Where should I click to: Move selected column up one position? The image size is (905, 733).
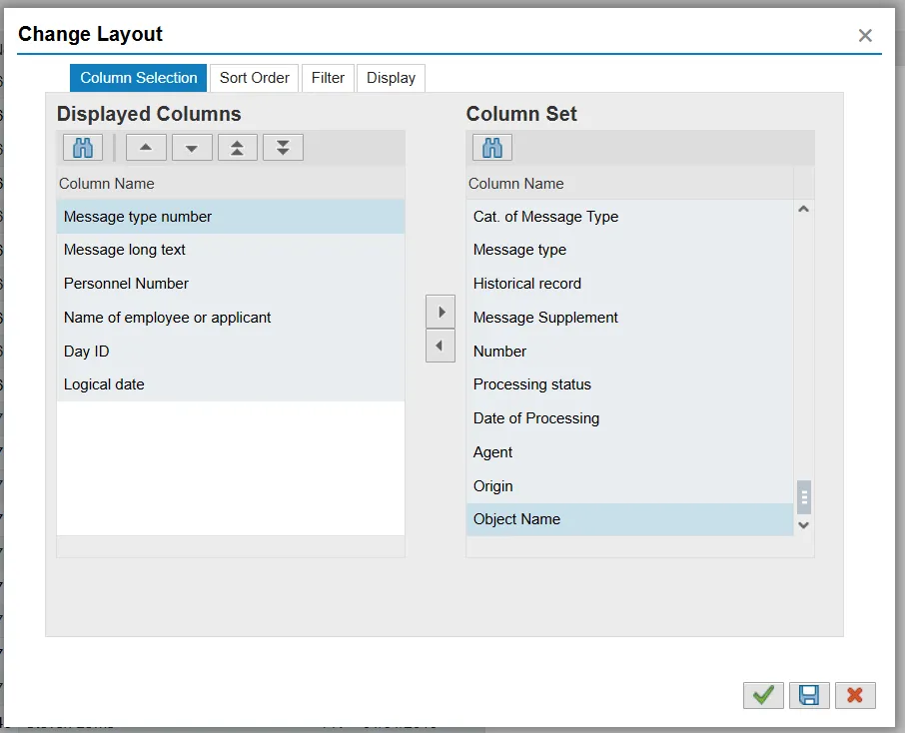146,148
